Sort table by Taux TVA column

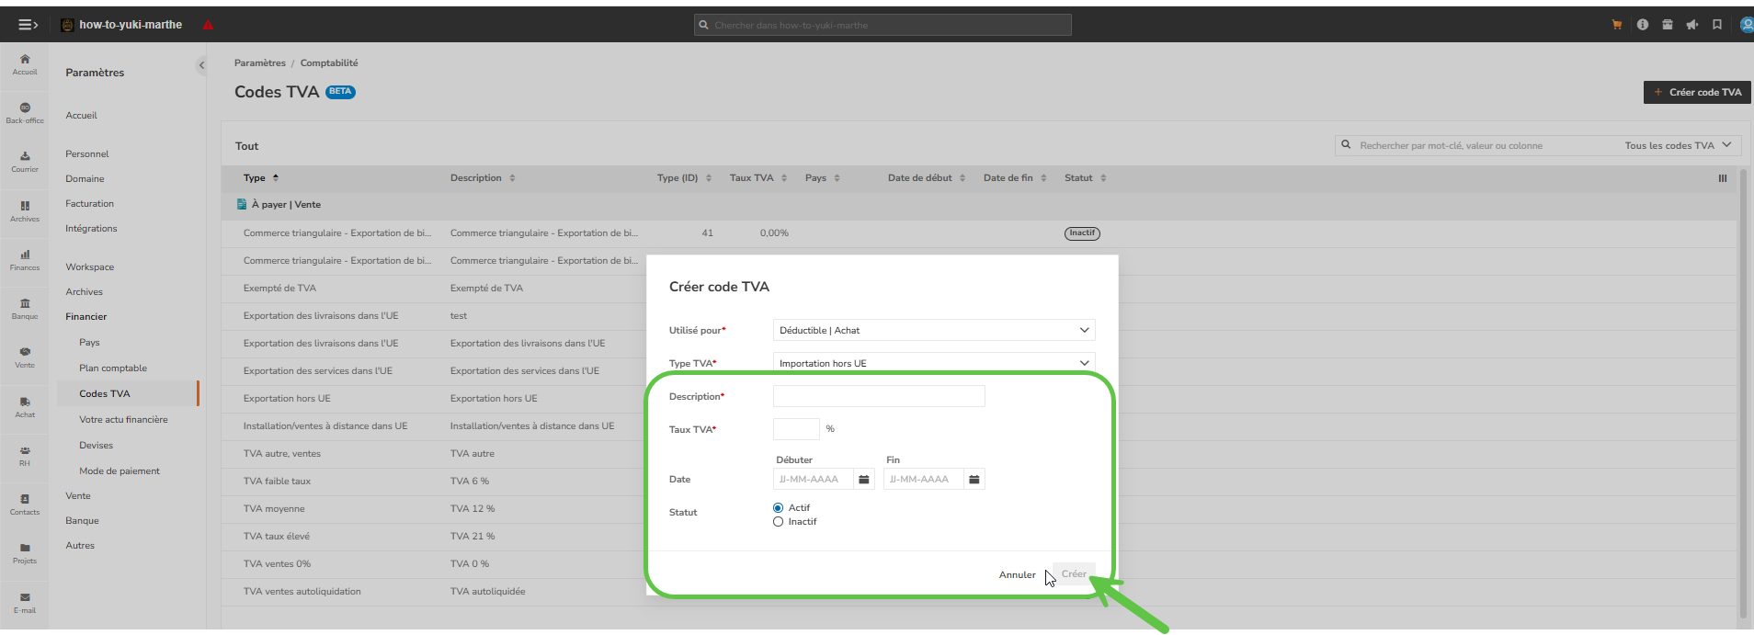[x=758, y=178]
